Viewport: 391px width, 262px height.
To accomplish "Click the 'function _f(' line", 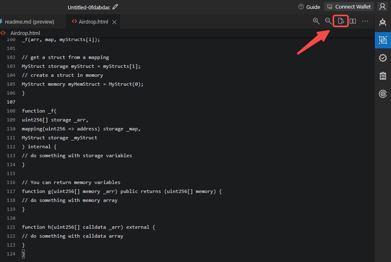I will pos(39,111).
